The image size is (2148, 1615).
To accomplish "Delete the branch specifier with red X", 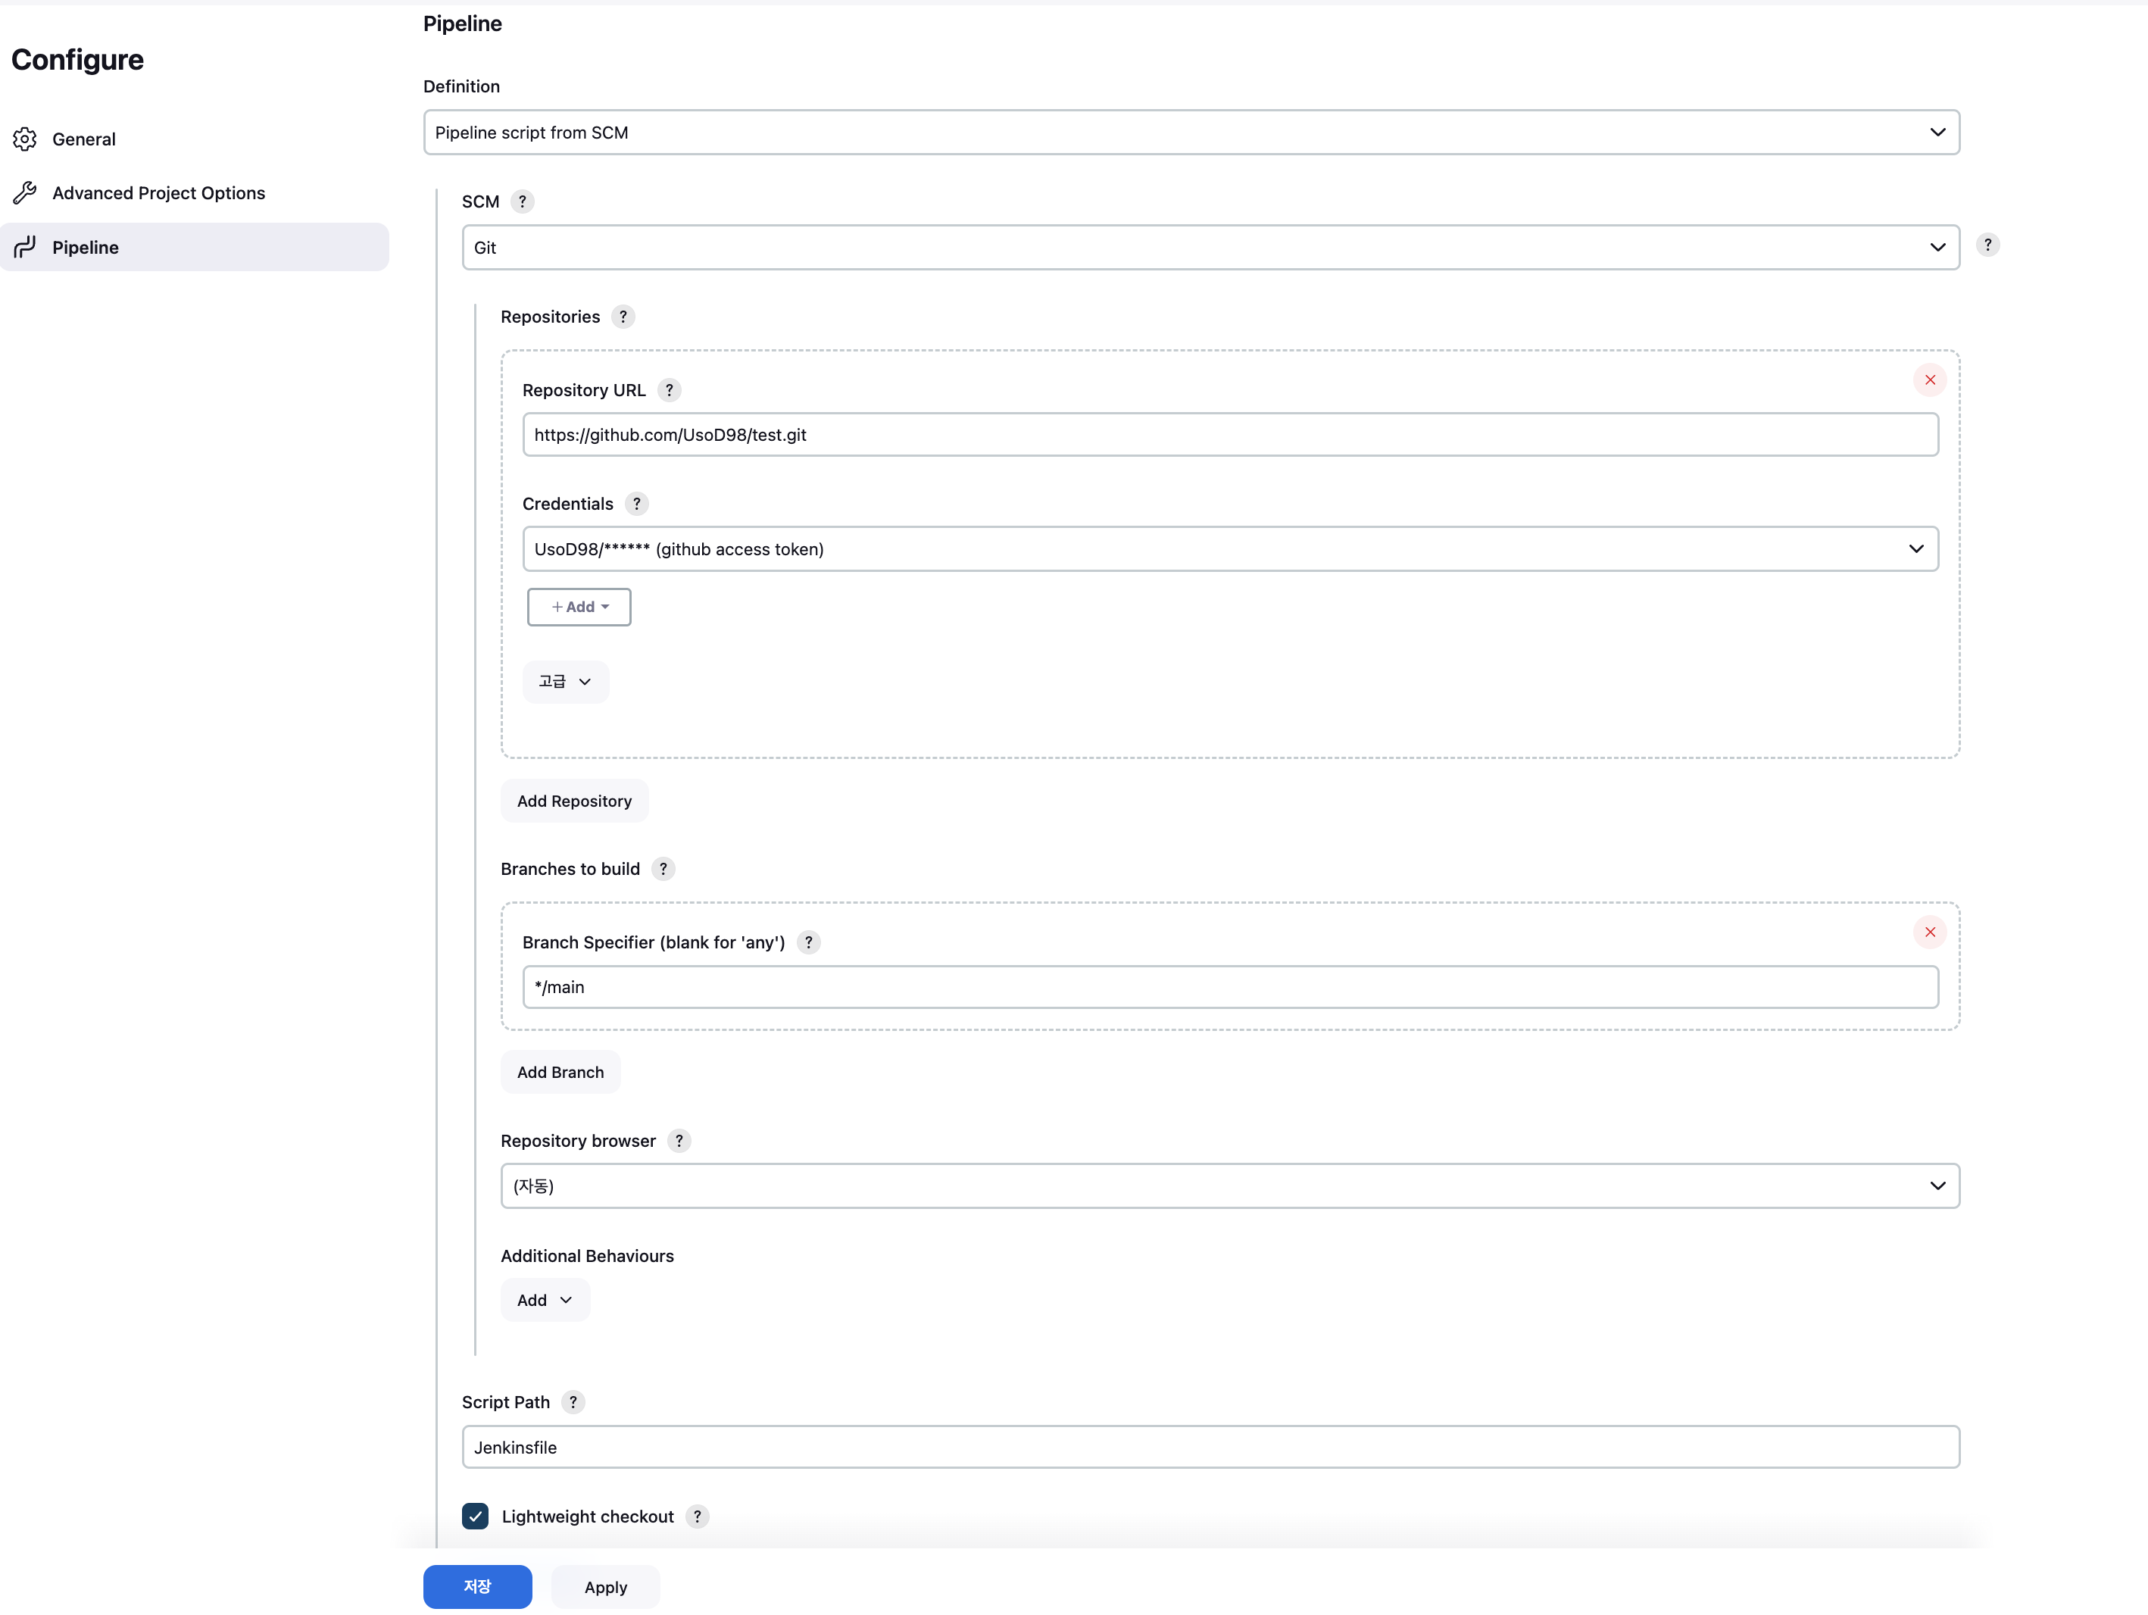I will (1930, 932).
